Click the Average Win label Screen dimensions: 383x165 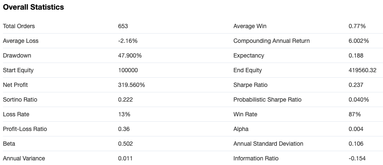[250, 26]
